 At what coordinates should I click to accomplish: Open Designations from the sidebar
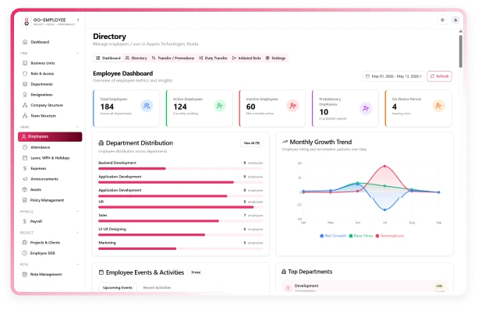click(41, 95)
